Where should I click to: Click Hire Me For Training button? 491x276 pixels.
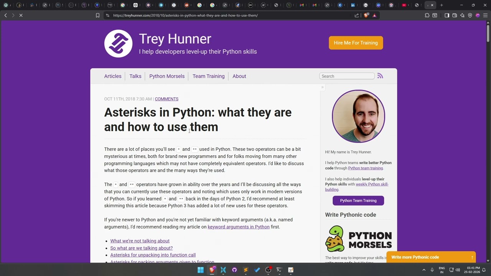pyautogui.click(x=356, y=43)
